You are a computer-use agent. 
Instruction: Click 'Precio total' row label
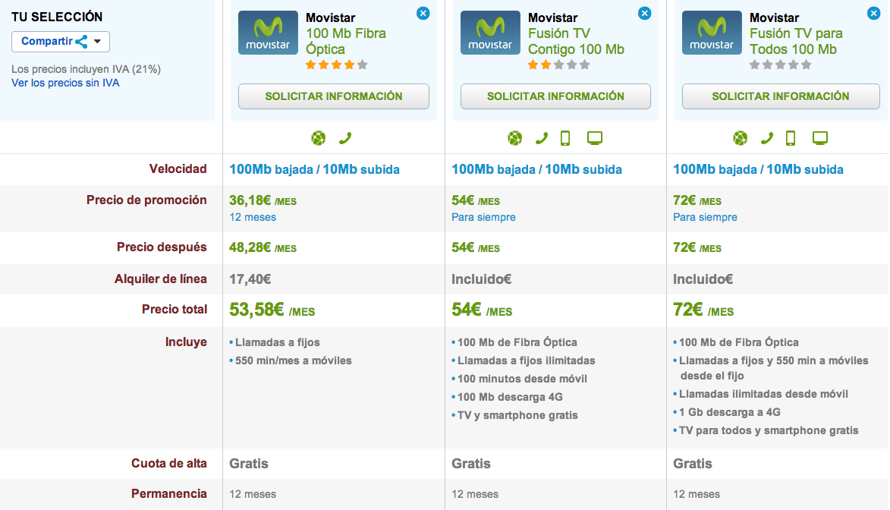[175, 310]
